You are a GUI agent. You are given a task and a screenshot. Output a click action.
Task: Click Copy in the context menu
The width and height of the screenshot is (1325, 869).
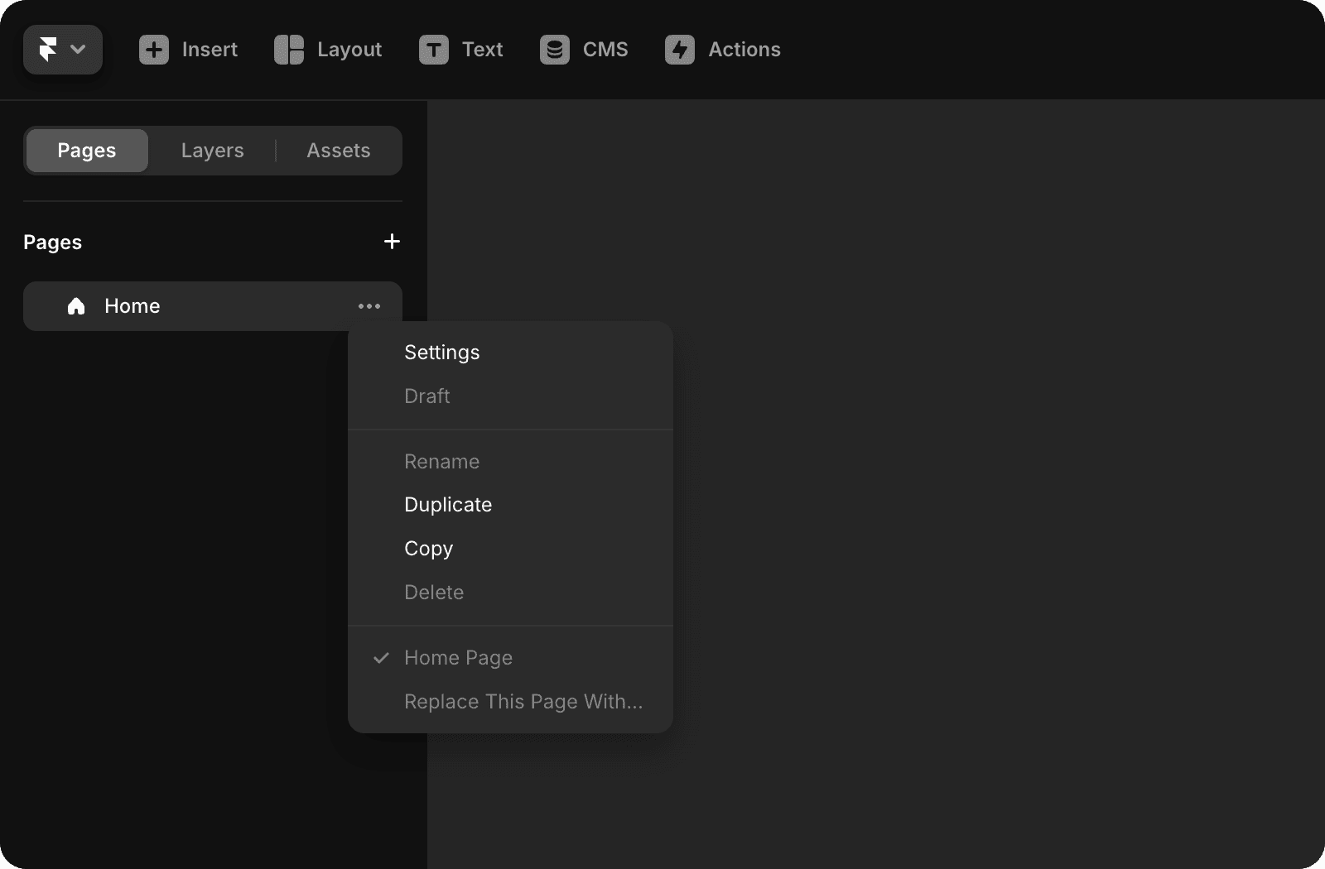pyautogui.click(x=428, y=549)
